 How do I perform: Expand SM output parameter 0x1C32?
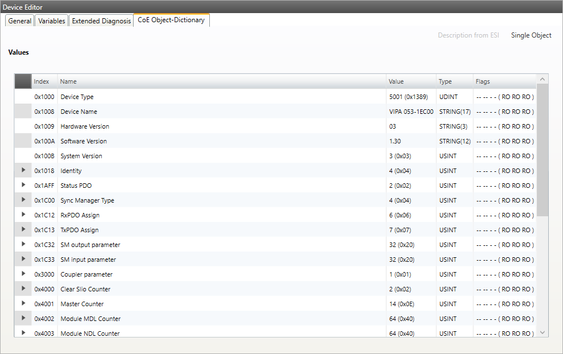pyautogui.click(x=23, y=244)
